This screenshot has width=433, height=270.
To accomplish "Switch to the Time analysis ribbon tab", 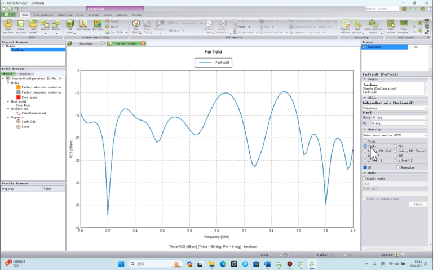I will pyautogui.click(x=43, y=15).
